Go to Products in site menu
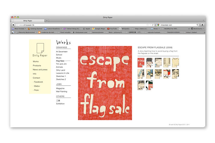Screen dimensions: 215x143 (37, 65)
